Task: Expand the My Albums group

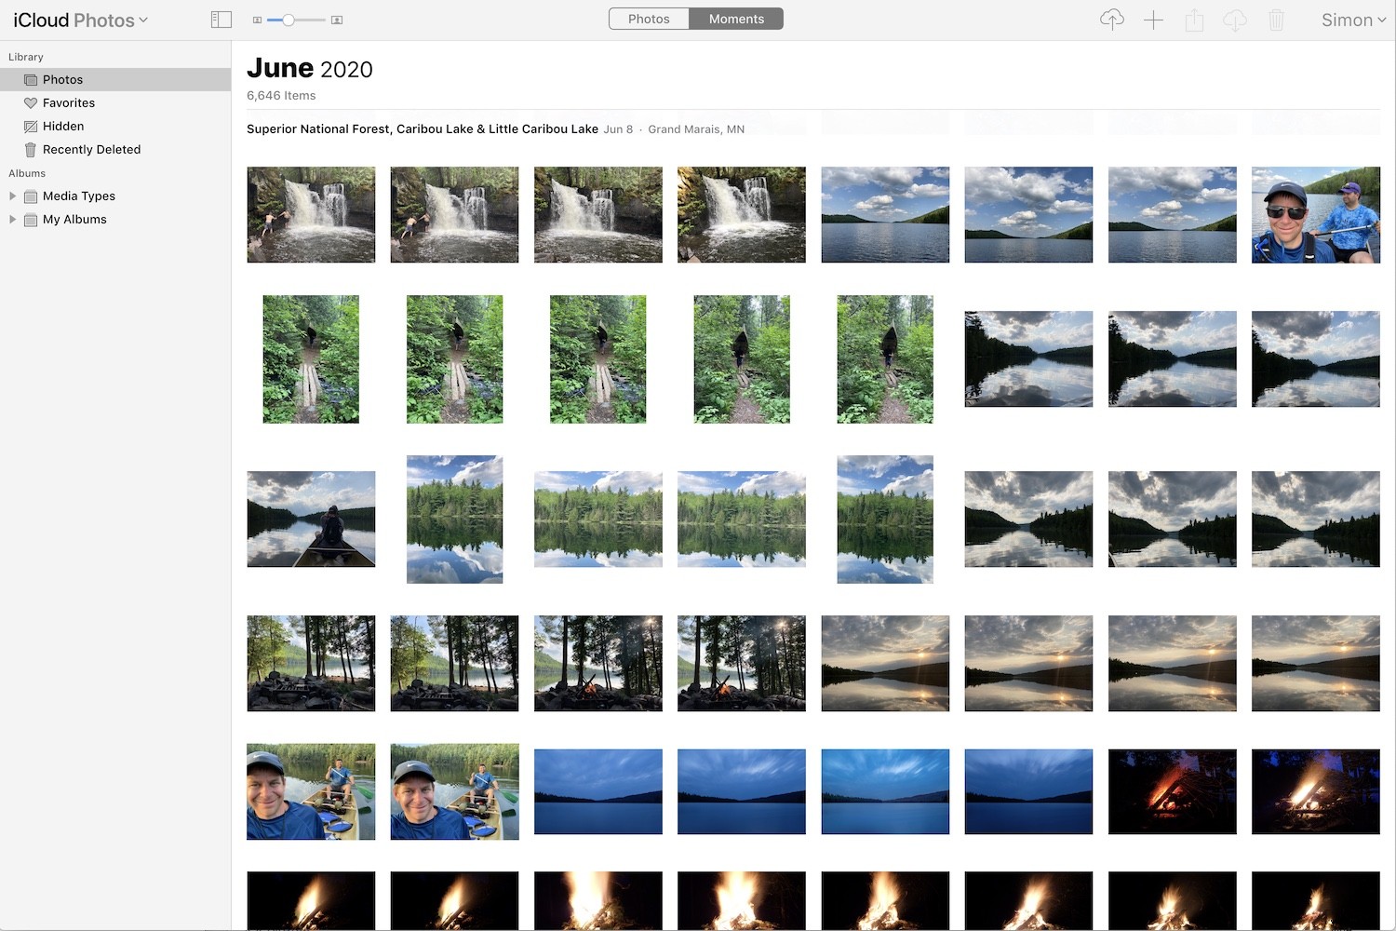Action: pos(12,219)
